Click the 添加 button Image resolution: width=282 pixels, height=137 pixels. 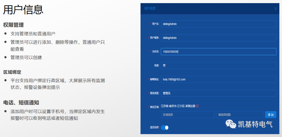pyautogui.click(x=271, y=115)
